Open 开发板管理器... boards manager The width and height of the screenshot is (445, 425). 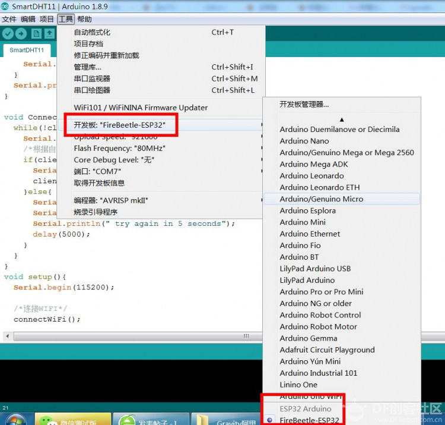pos(342,105)
